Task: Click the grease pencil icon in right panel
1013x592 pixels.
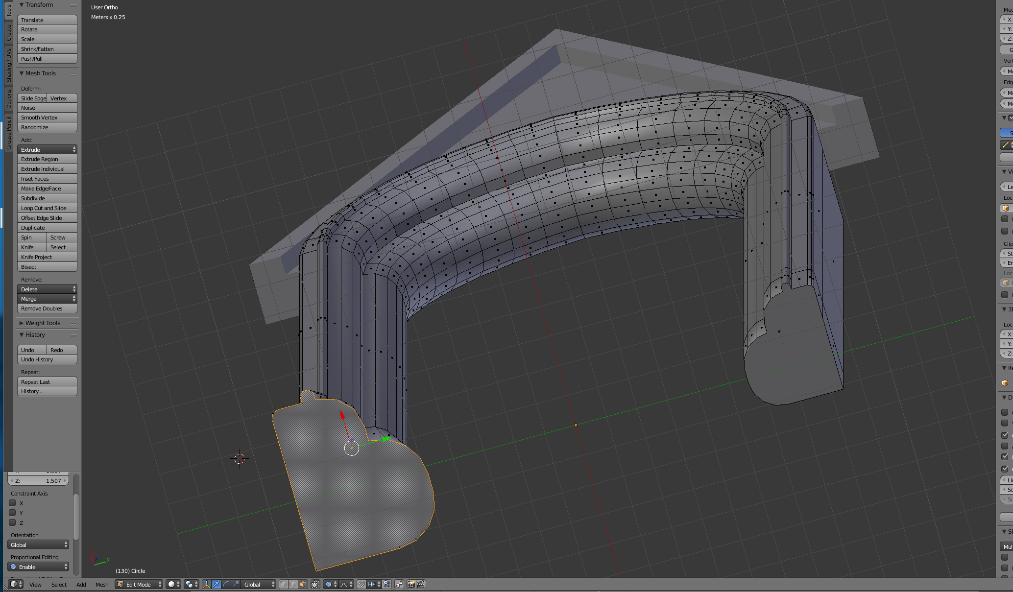Action: pyautogui.click(x=1006, y=145)
